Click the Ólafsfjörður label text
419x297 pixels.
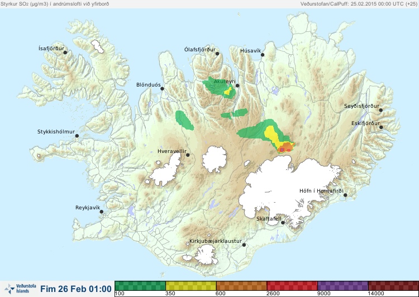pos(200,50)
